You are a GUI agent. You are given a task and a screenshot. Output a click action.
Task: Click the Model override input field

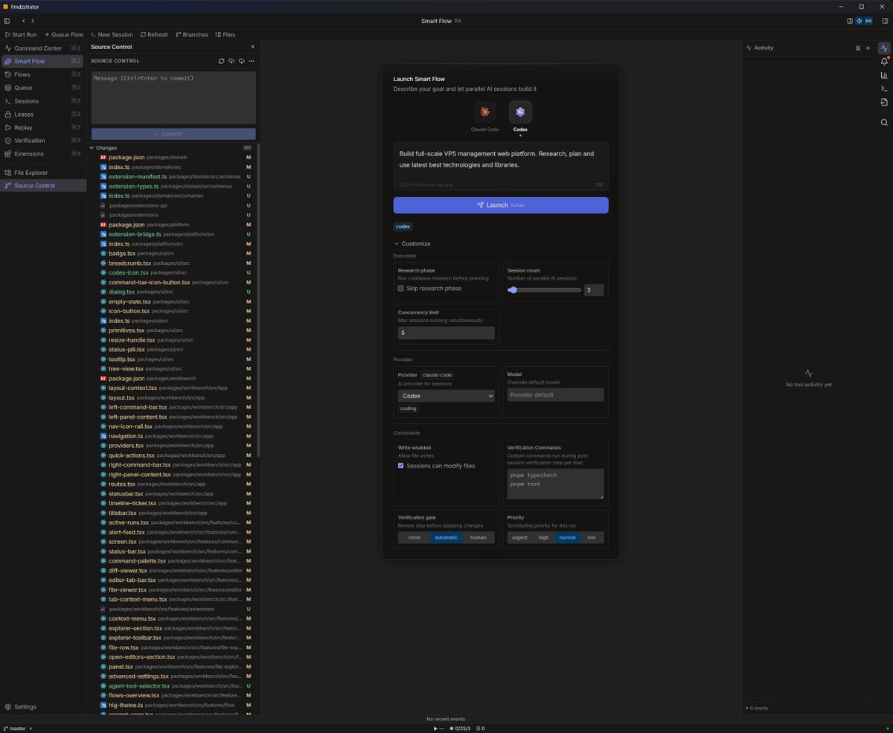point(556,395)
